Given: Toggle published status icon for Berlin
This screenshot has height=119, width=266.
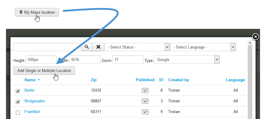Looking at the screenshot, I should pos(145,91).
